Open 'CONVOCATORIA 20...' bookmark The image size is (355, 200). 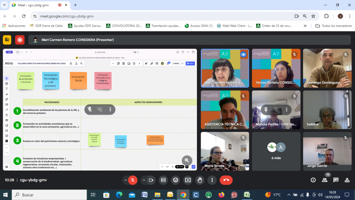(124, 26)
